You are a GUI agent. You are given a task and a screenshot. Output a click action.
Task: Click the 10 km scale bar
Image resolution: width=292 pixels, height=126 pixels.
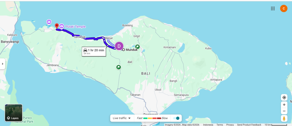tap(276, 125)
